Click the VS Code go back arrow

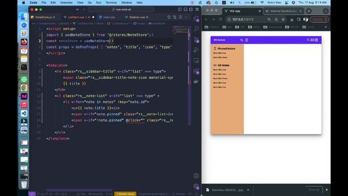[x=78, y=10]
